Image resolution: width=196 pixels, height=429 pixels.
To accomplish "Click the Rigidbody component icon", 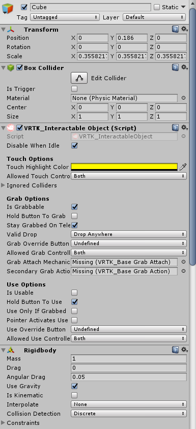I will [x=11, y=350].
